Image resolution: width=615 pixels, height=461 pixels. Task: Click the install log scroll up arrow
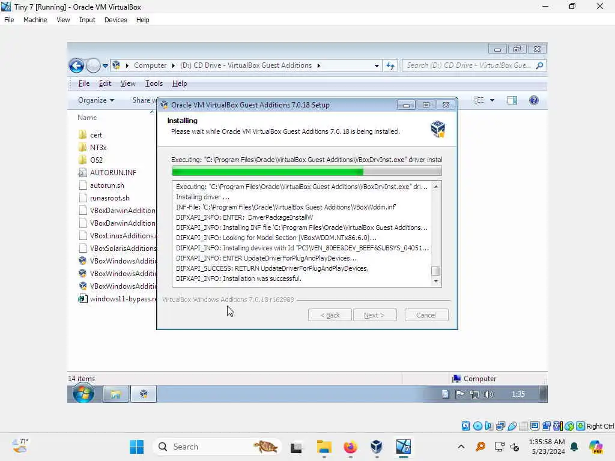[x=436, y=187]
